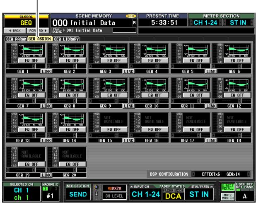Click left arrow of GEQ 1 assign field
The width and height of the screenshot is (256, 203).
(8, 66)
